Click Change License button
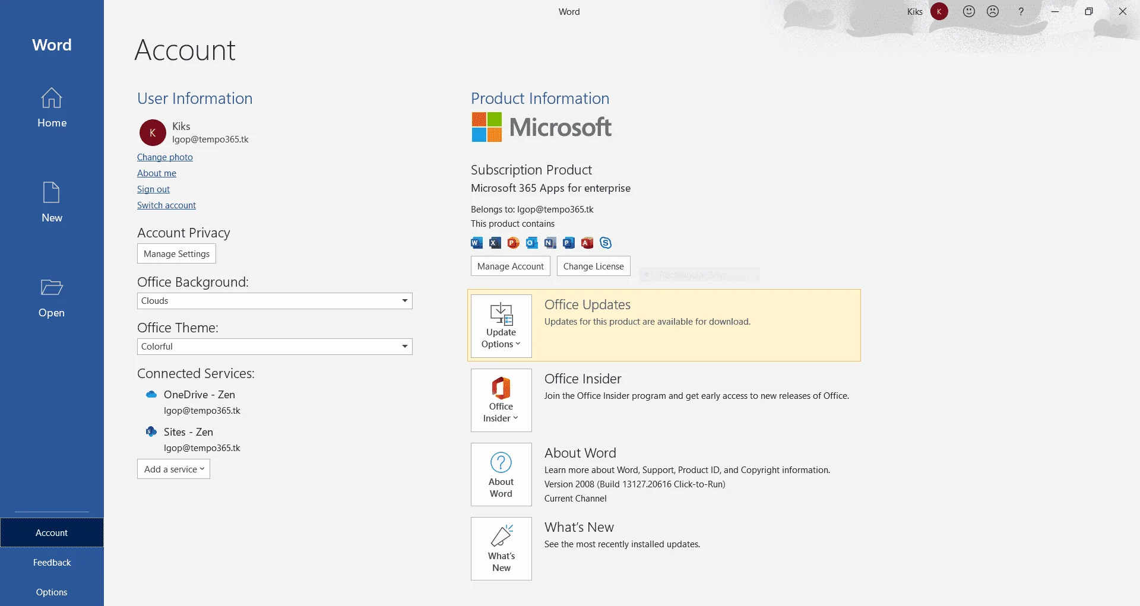The width and height of the screenshot is (1140, 606). [594, 266]
